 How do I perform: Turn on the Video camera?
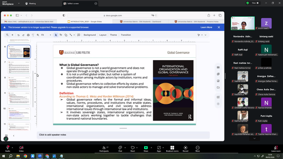pyautogui.click(x=21, y=149)
